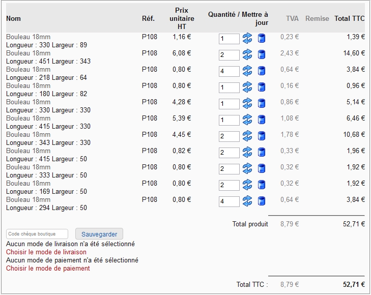The image size is (371, 295).
Task: Click quantity field for the 294 x 50 item
Action: [x=229, y=201]
